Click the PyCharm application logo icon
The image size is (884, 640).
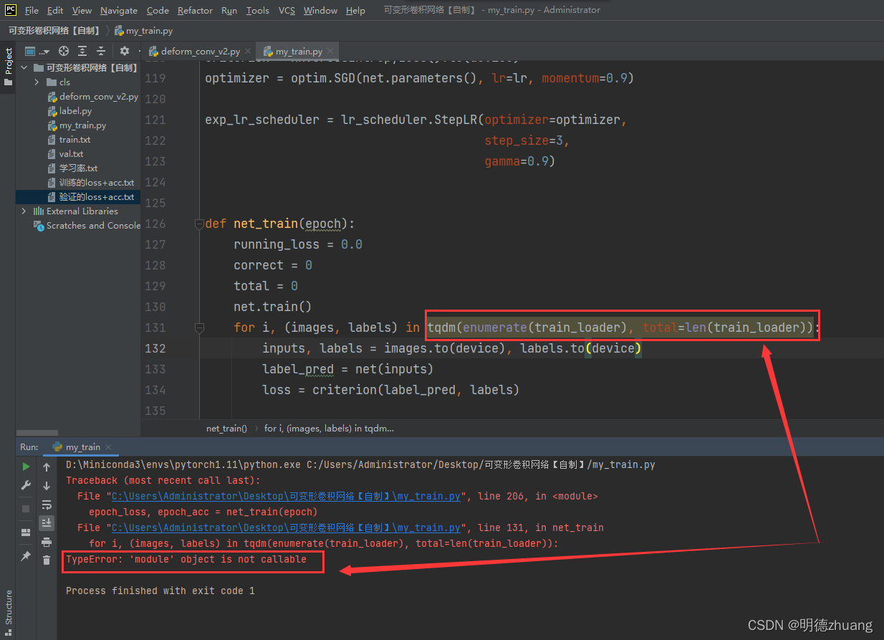11,10
